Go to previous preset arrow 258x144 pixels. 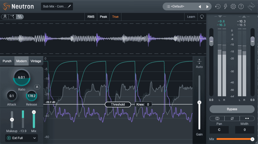200,7
